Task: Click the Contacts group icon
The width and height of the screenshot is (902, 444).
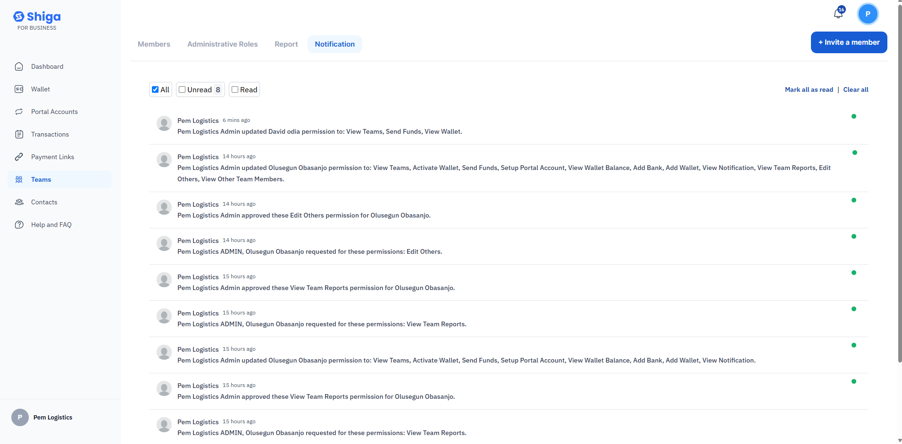Action: tap(19, 202)
